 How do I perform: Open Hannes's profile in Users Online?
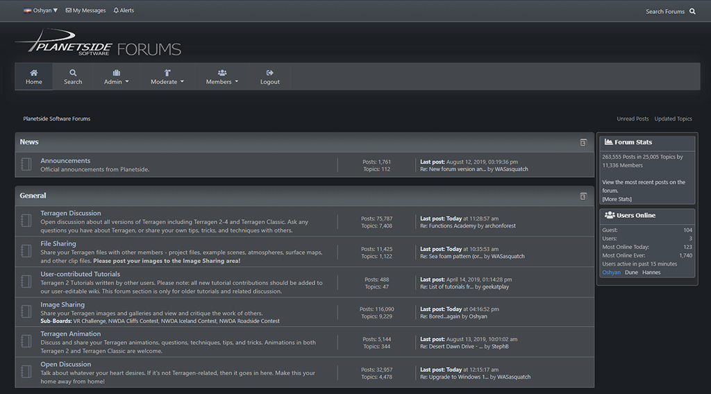pos(651,272)
